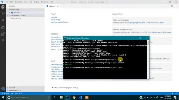Open the File menu
This screenshot has width=179, height=100.
coord(7,2)
